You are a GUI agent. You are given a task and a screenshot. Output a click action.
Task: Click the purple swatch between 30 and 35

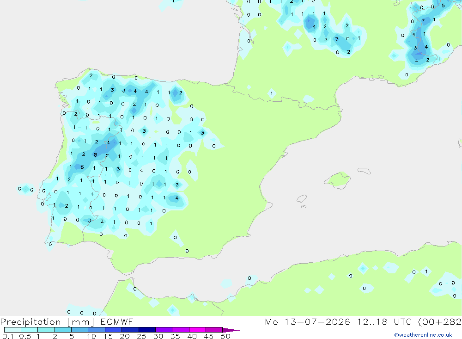164,330
